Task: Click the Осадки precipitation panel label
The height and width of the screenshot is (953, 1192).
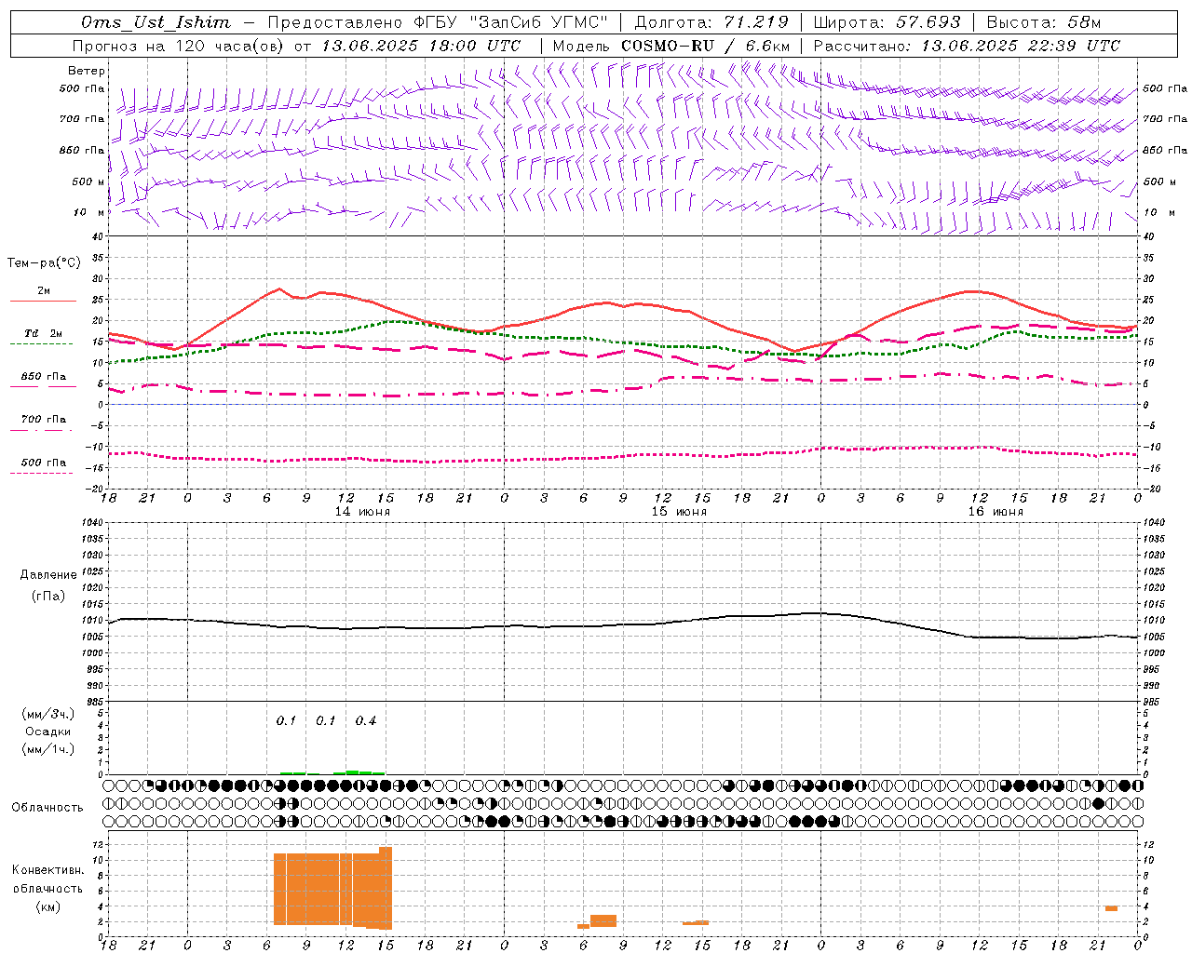Action: (x=48, y=732)
